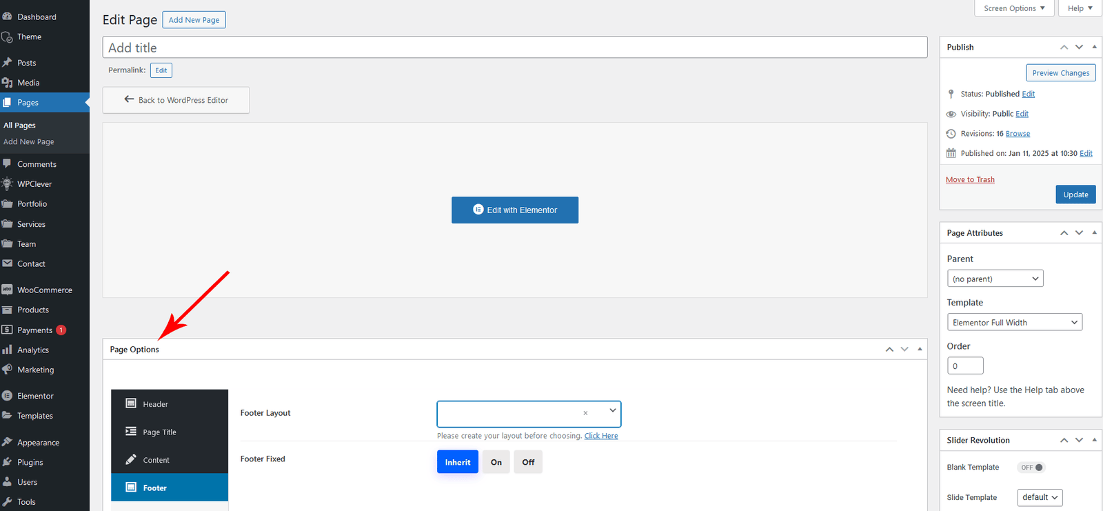The image size is (1103, 511).
Task: Clear the Footer Layout selection with x
Action: (585, 413)
